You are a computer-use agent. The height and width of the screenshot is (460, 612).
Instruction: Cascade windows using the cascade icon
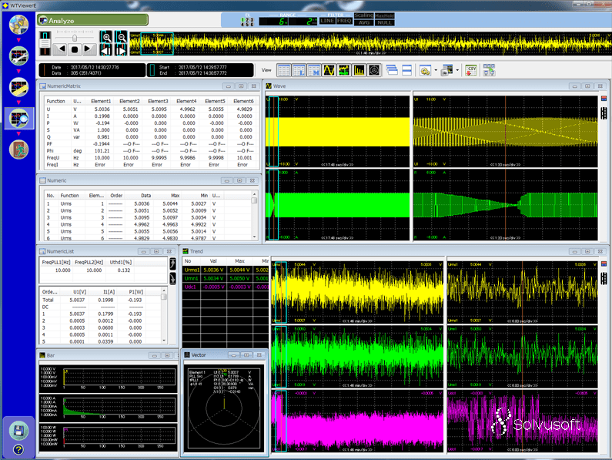coord(391,70)
